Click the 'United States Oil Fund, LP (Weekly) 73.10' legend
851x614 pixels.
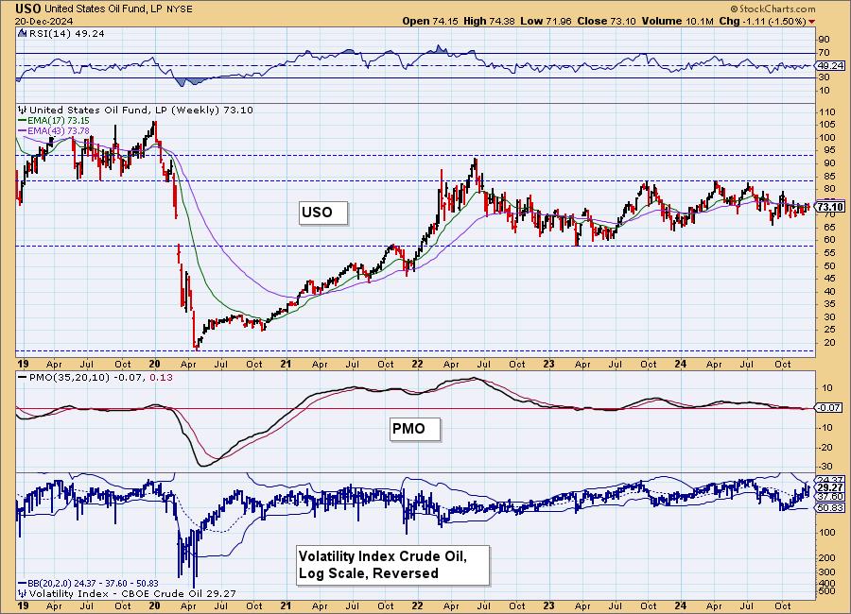(141, 111)
